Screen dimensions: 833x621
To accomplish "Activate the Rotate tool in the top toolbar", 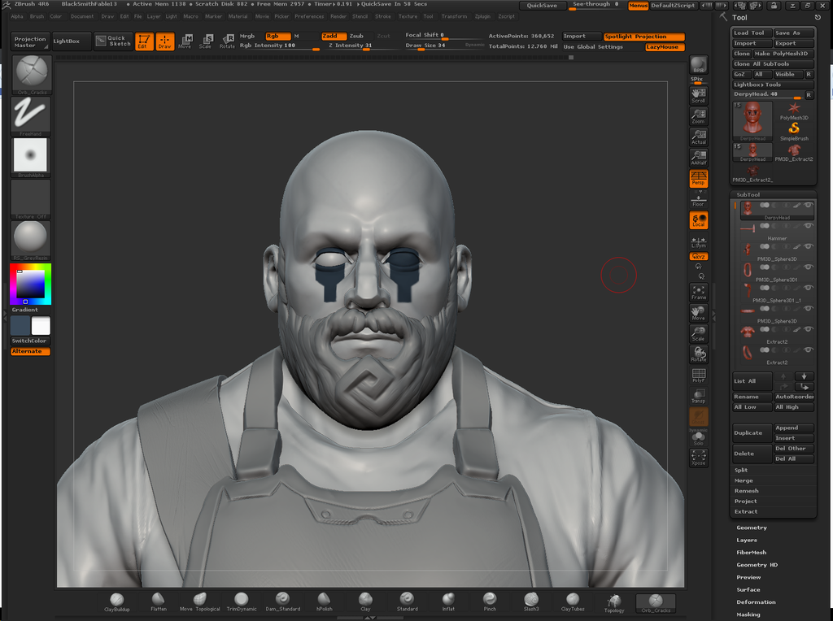I will pyautogui.click(x=228, y=41).
